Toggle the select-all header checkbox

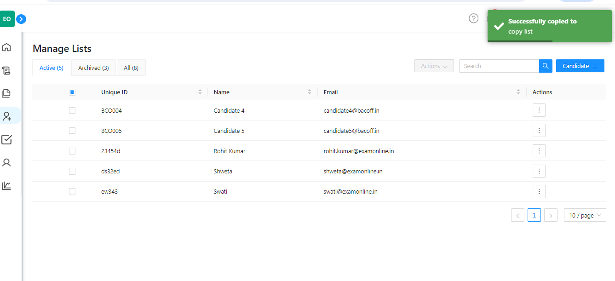pyautogui.click(x=72, y=92)
